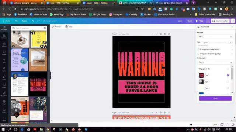Open the help icon at bottom right
This screenshot has width=236, height=132.
(233, 125)
